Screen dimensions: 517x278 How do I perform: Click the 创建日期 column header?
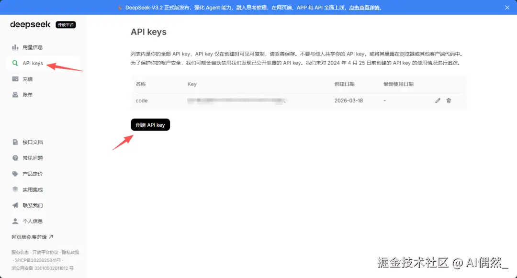345,84
